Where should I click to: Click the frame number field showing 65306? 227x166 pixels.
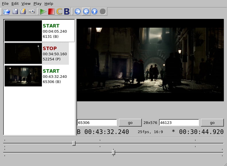97,123
